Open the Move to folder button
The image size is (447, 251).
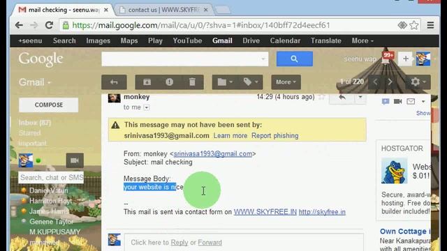(x=225, y=82)
